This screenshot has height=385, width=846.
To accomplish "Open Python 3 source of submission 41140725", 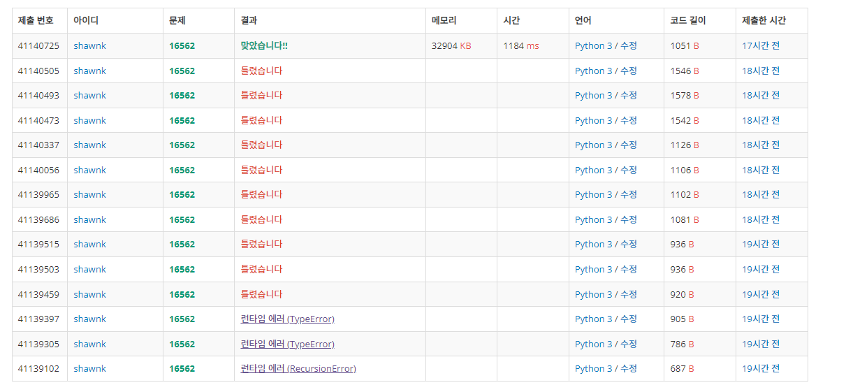I will (x=594, y=45).
